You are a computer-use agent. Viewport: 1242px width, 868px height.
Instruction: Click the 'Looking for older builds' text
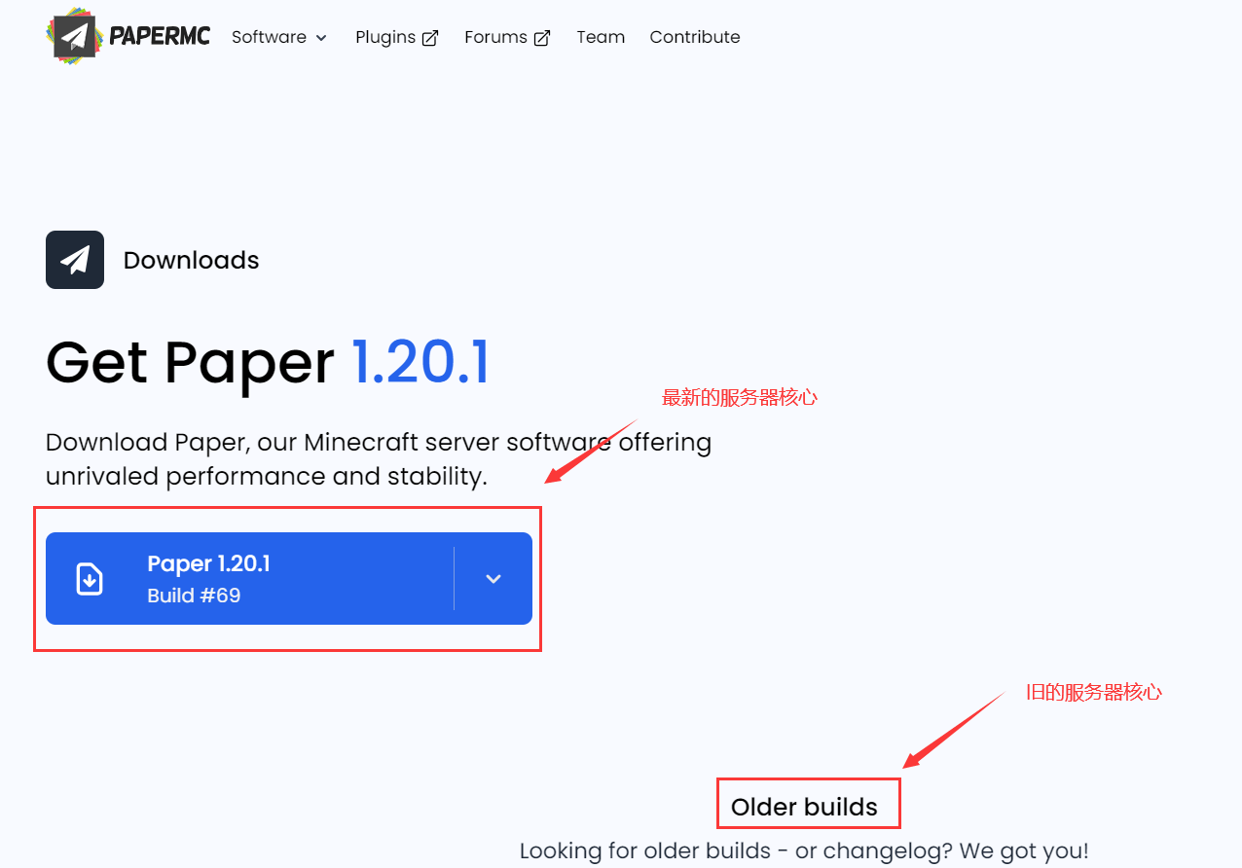804,850
